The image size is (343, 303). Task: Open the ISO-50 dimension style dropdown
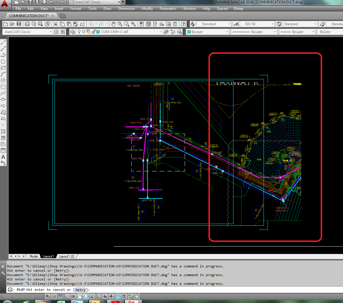click(272, 24)
